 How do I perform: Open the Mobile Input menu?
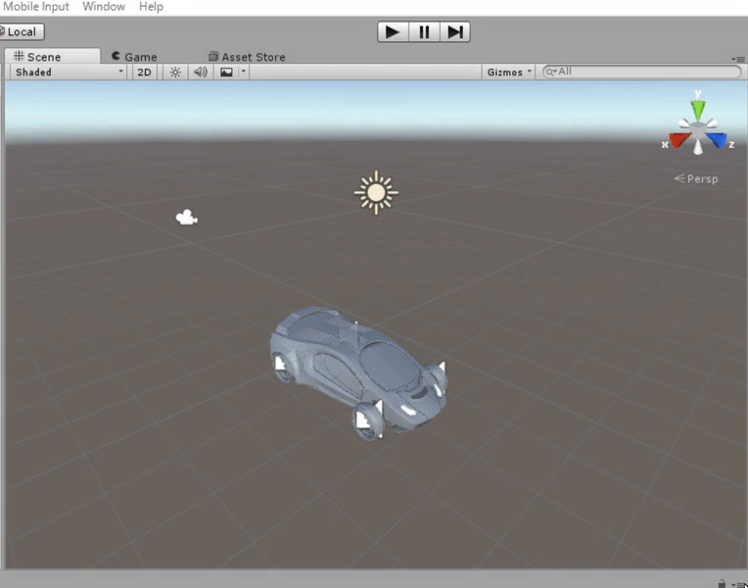pyautogui.click(x=36, y=7)
